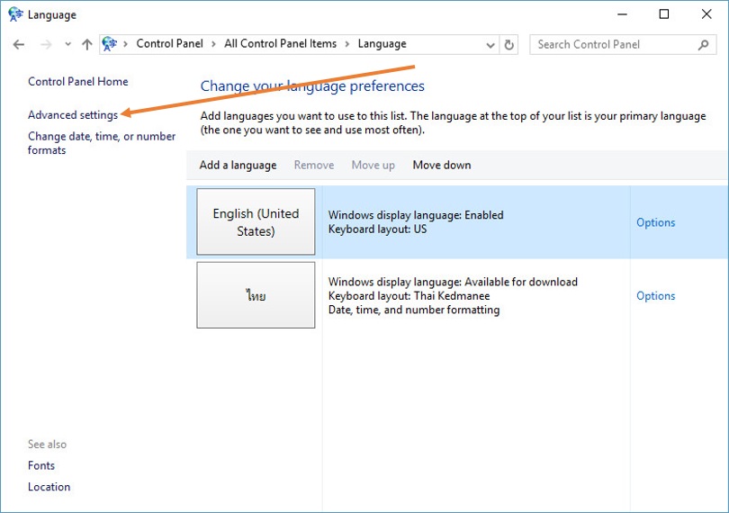Click All Control Panel Items breadcrumb
The height and width of the screenshot is (513, 729).
coord(280,44)
